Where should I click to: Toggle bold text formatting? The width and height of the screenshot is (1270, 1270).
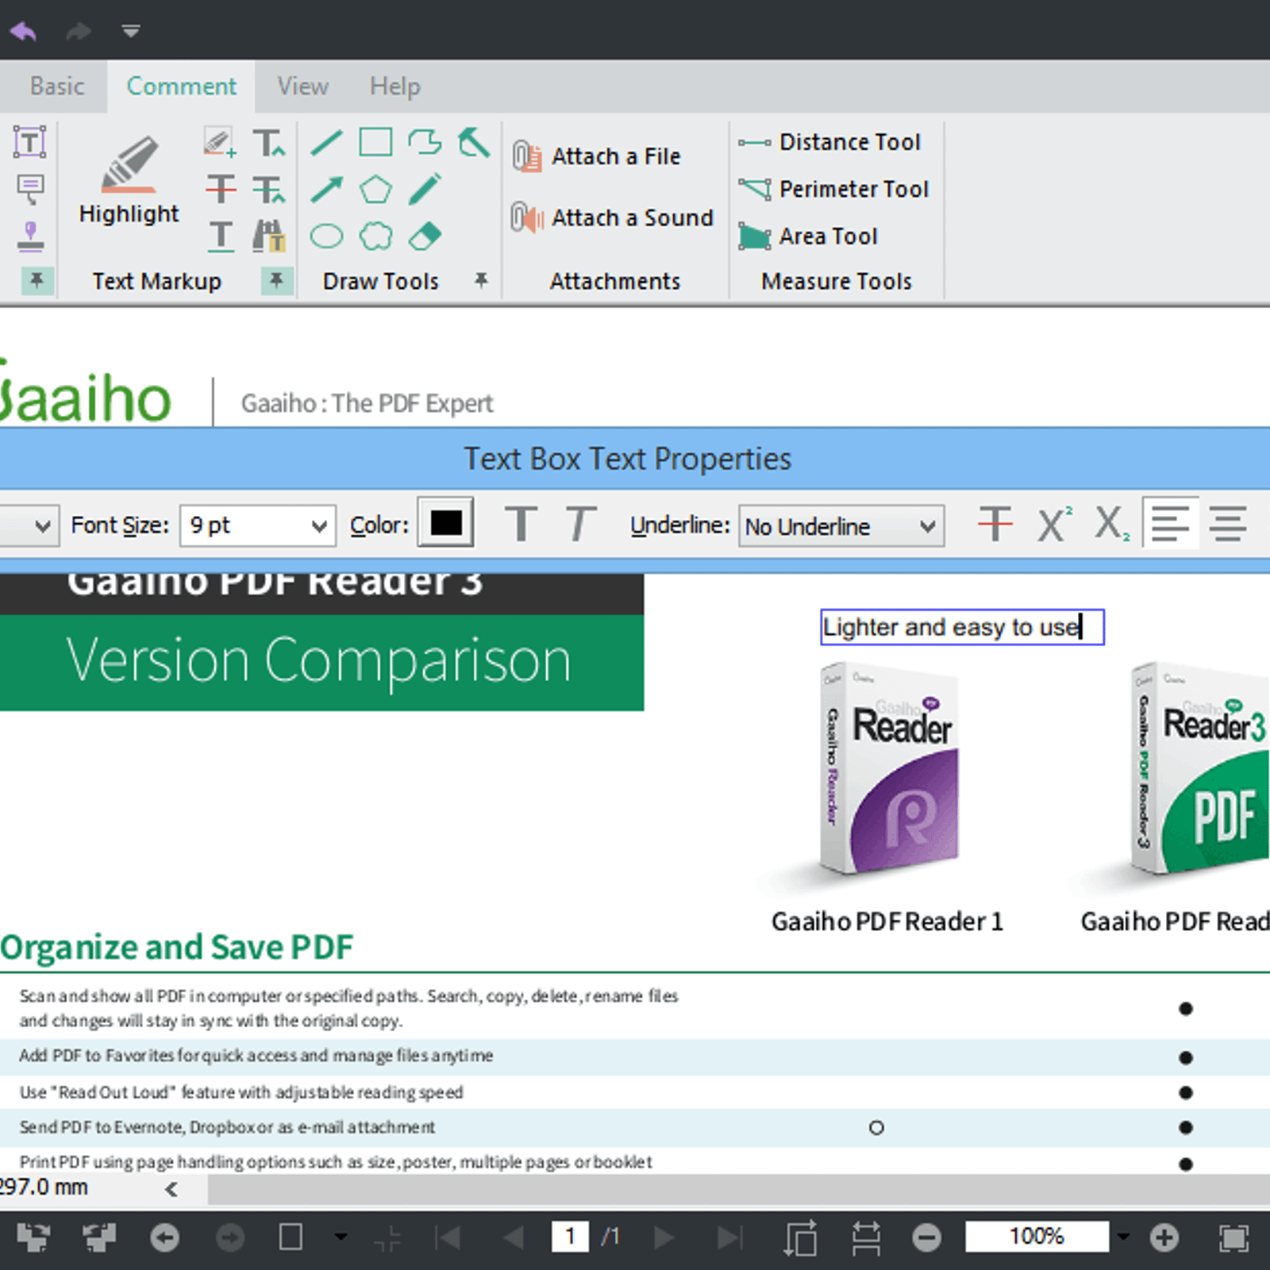[521, 524]
